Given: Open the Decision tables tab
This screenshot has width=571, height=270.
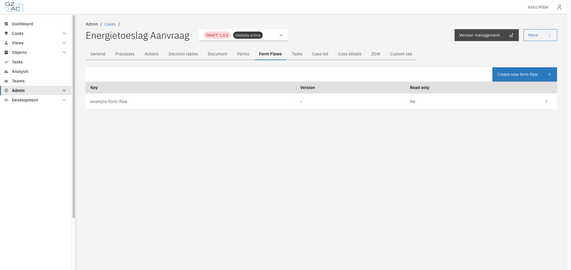Looking at the screenshot, I should click(x=183, y=54).
